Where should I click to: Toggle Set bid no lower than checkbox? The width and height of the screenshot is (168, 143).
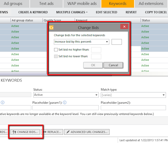(56, 56)
